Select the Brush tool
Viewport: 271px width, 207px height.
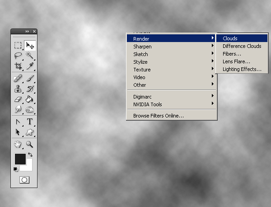coord(30,78)
